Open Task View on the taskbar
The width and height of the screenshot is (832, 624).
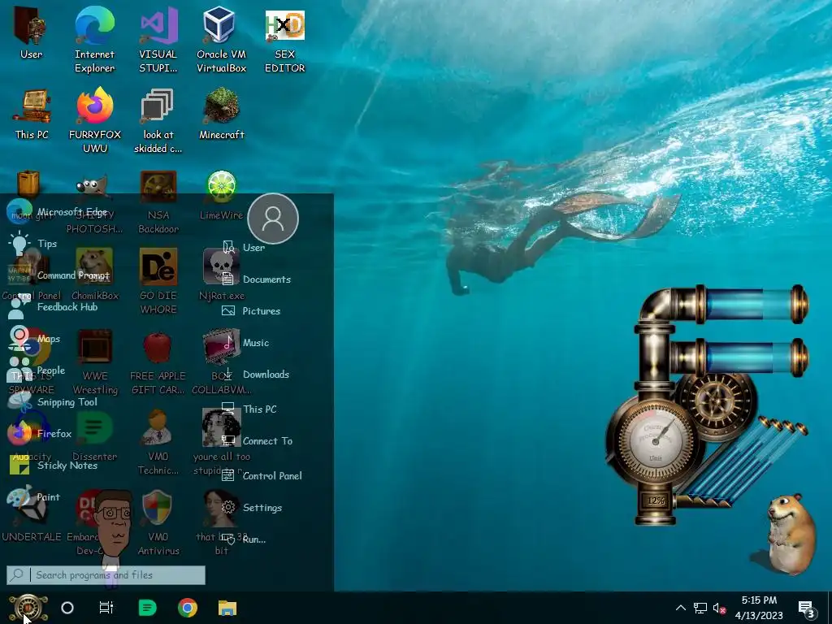(x=106, y=608)
